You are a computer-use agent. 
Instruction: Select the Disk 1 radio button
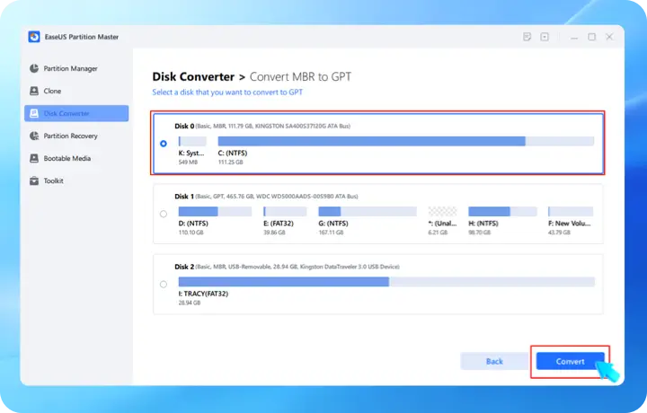click(x=164, y=214)
